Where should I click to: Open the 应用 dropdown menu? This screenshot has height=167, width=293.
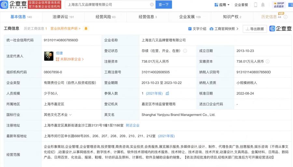click(222, 5)
